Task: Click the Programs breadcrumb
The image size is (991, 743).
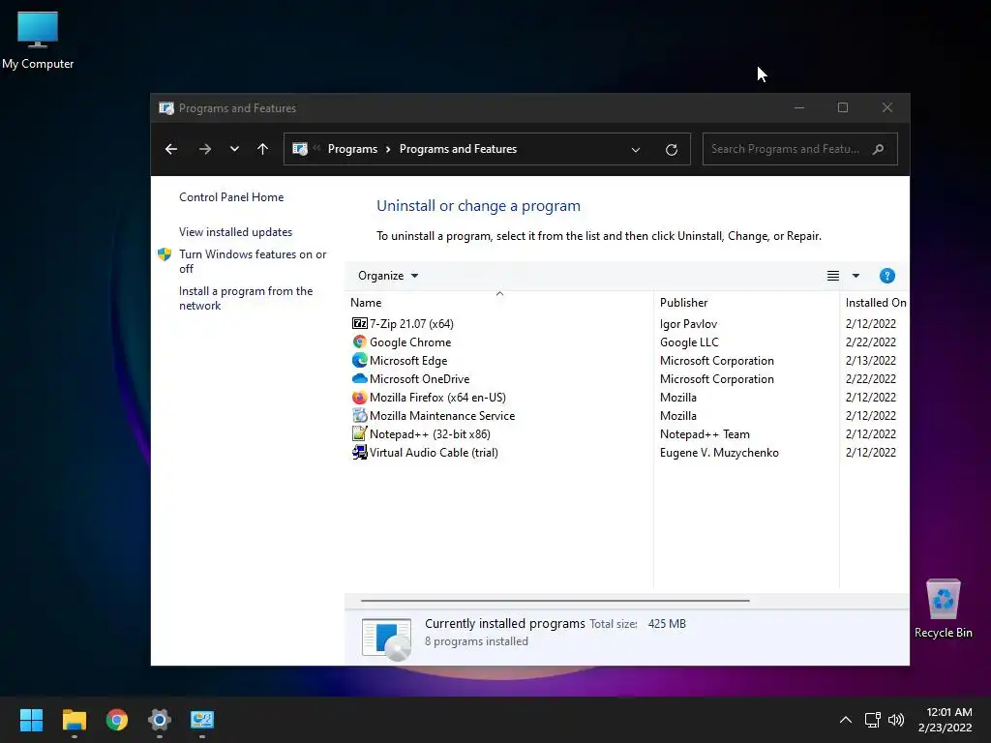Action: 352,149
